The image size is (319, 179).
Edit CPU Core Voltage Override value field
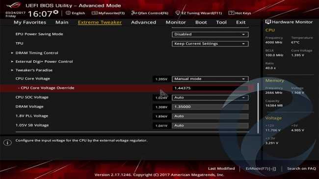(210, 88)
